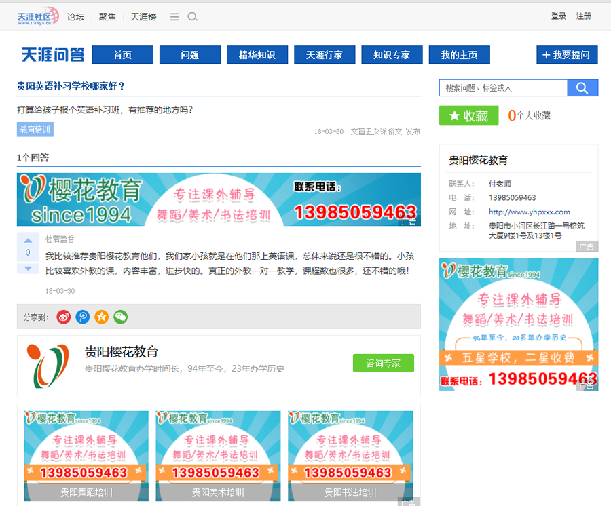Open 天涯问答 logo
The width and height of the screenshot is (611, 506).
(x=53, y=55)
